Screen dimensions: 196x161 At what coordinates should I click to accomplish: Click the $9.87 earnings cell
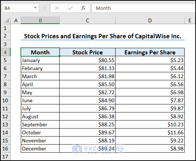coord(150,108)
